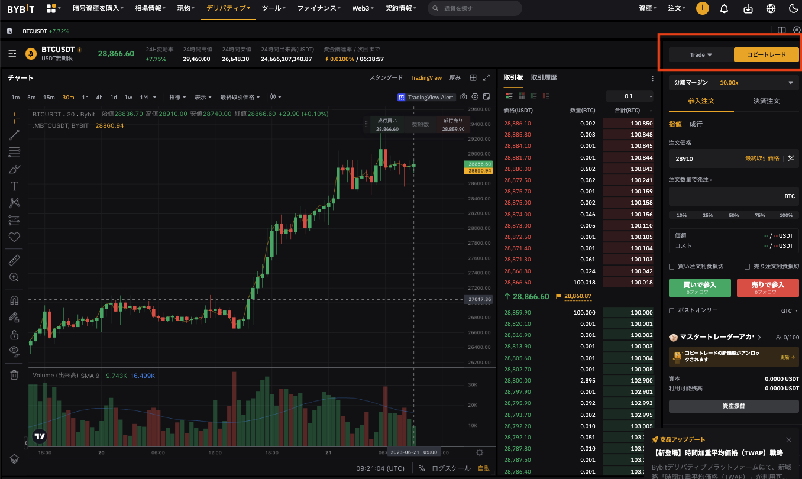This screenshot has height=479, width=802.
Task: Enable 買い注文利食損切 take-profit option
Action: pyautogui.click(x=673, y=266)
